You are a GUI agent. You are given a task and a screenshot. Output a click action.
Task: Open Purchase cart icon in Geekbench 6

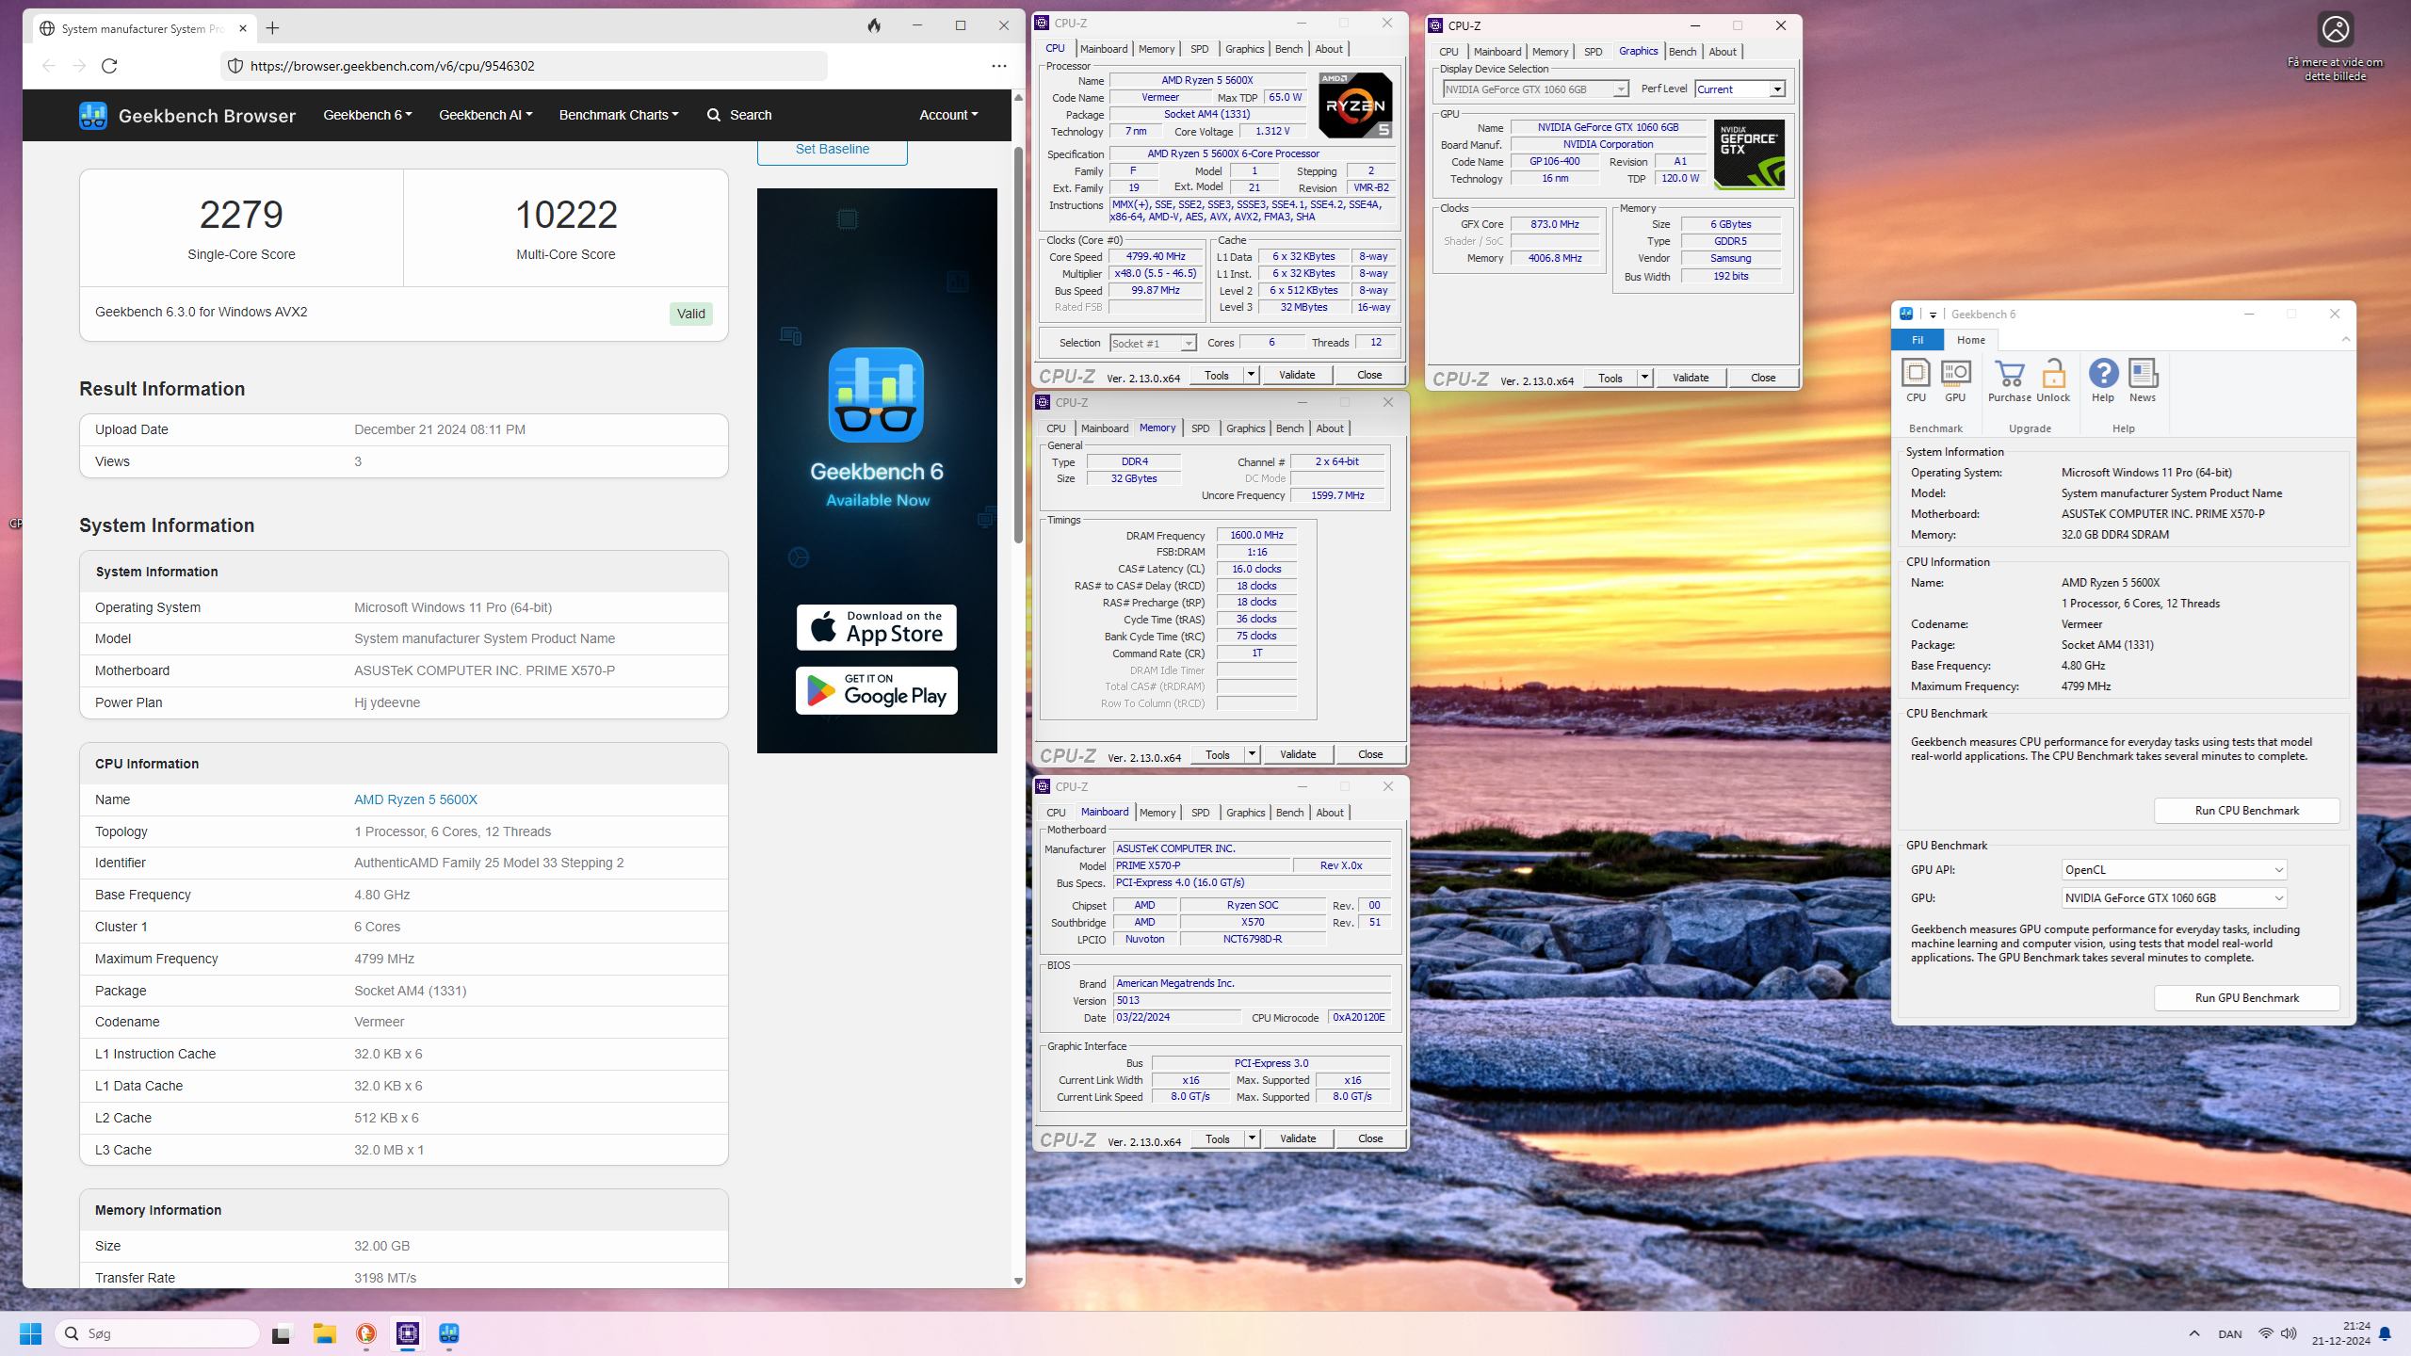pyautogui.click(x=2009, y=380)
